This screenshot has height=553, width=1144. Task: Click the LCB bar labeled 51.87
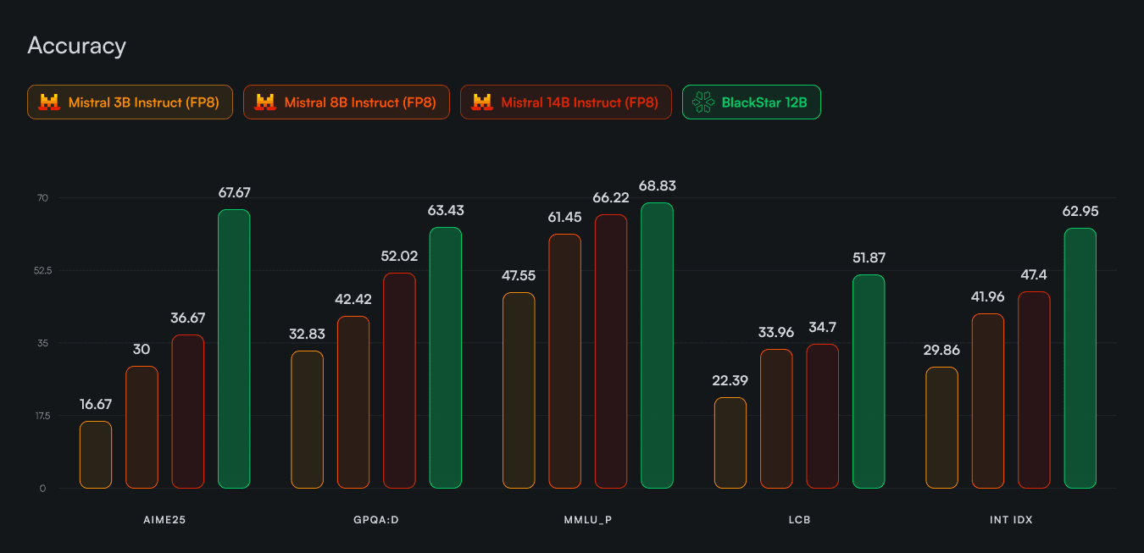pyautogui.click(x=868, y=381)
